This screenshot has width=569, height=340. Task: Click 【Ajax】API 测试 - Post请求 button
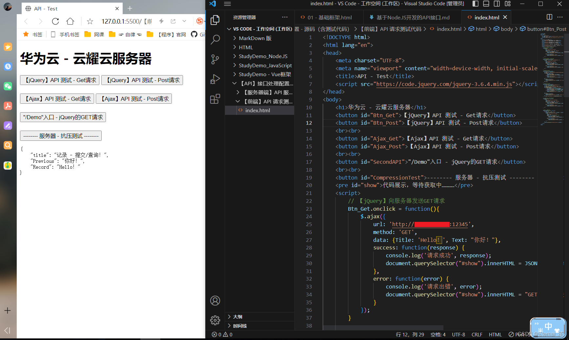(x=134, y=99)
